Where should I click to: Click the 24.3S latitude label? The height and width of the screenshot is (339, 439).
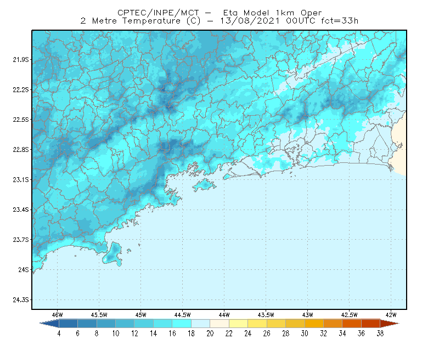coord(20,300)
